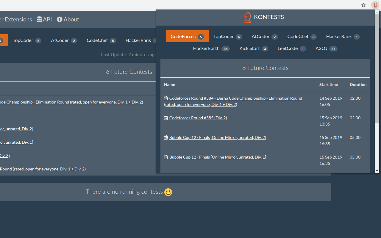Click the popup's 6 Future Contests heading
The image size is (381, 238).
coord(265,68)
